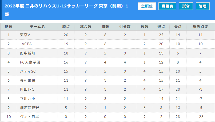Click the FC大泉学園 team name
Screen dimensions: 215x122
coord(30,62)
